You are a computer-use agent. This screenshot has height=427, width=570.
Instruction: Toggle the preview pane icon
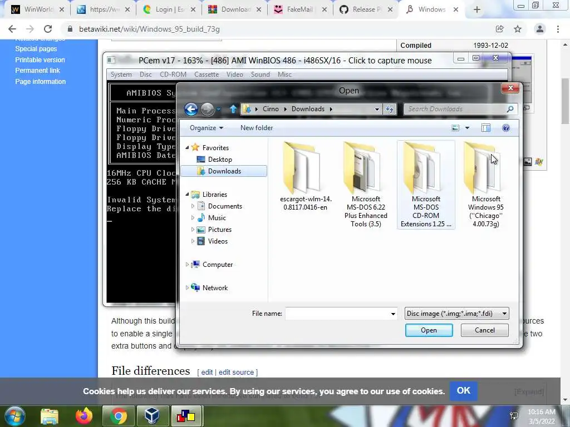(x=485, y=128)
